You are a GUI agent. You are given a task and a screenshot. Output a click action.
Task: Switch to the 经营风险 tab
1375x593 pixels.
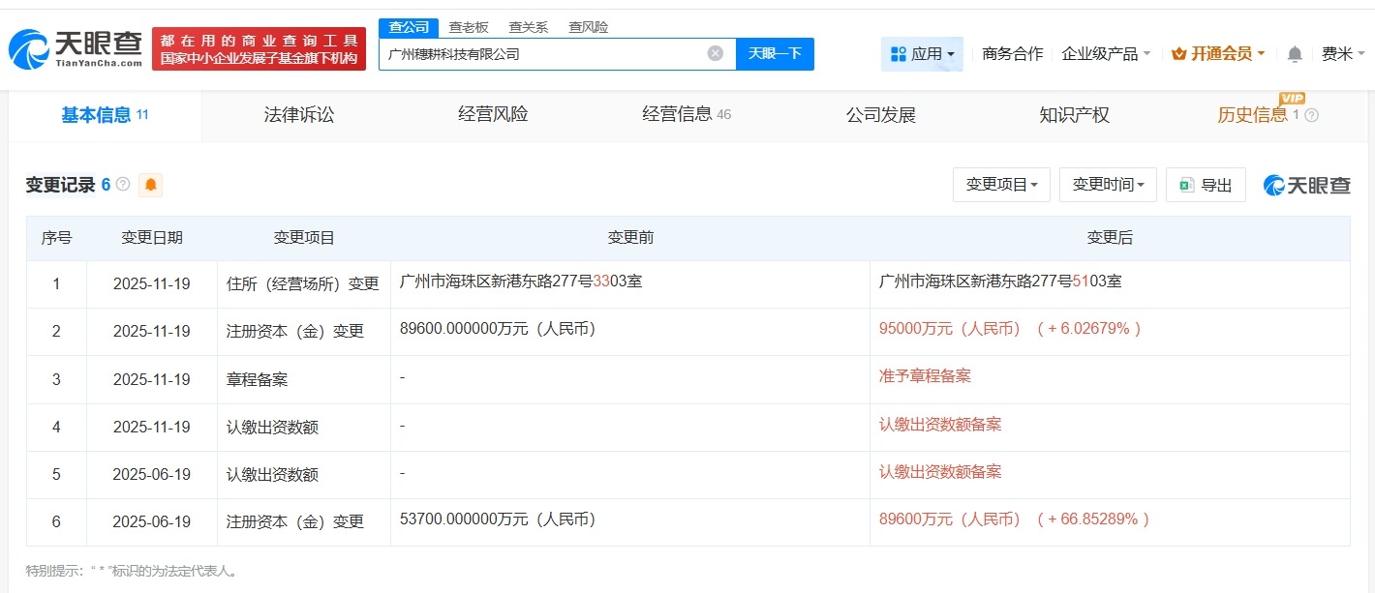coord(493,115)
